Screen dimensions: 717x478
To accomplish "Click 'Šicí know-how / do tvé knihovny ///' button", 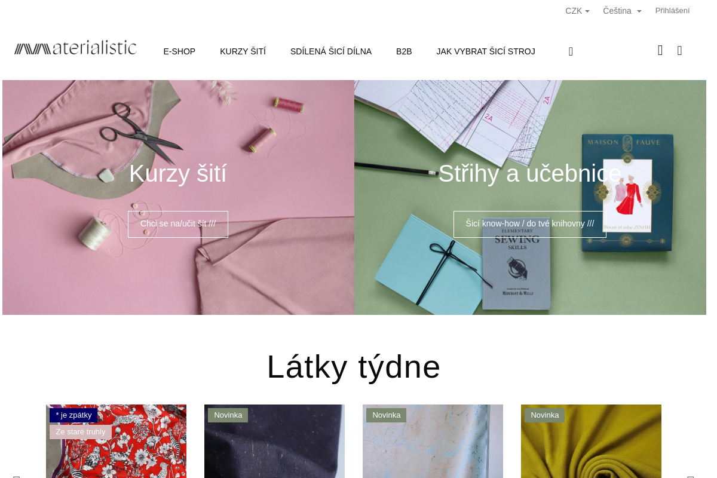I will point(530,224).
